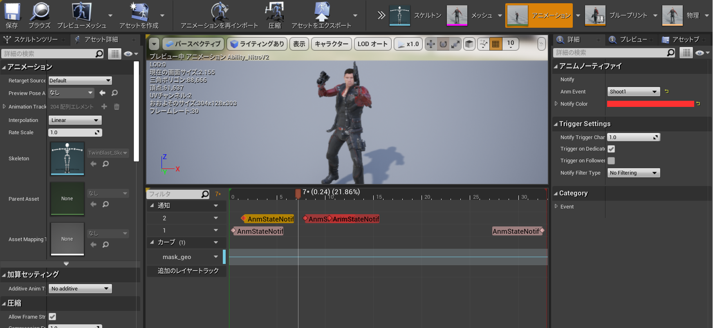Click the red Notify Color swatch
Screen dimensions: 713x328
pyautogui.click(x=650, y=104)
